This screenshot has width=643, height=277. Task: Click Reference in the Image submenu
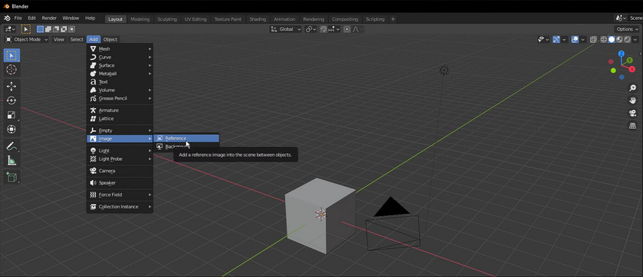[176, 138]
